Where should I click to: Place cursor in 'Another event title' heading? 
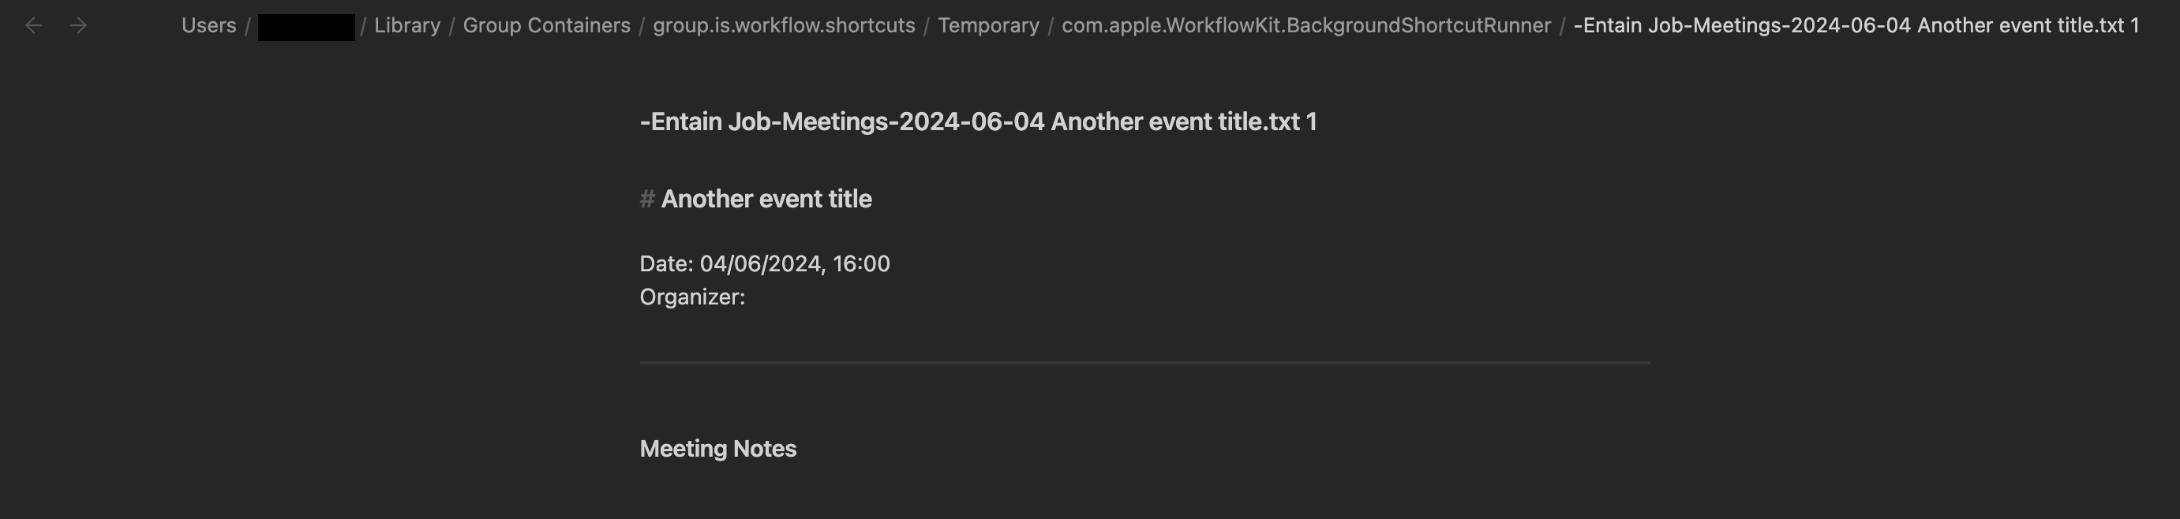tap(766, 200)
